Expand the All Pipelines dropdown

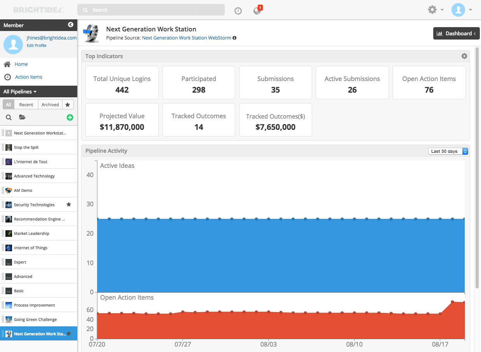20,92
